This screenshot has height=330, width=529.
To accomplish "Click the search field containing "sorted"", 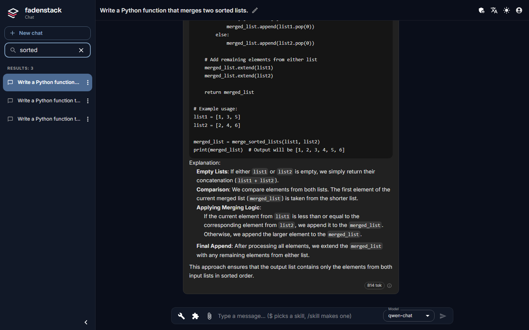I will click(x=47, y=50).
